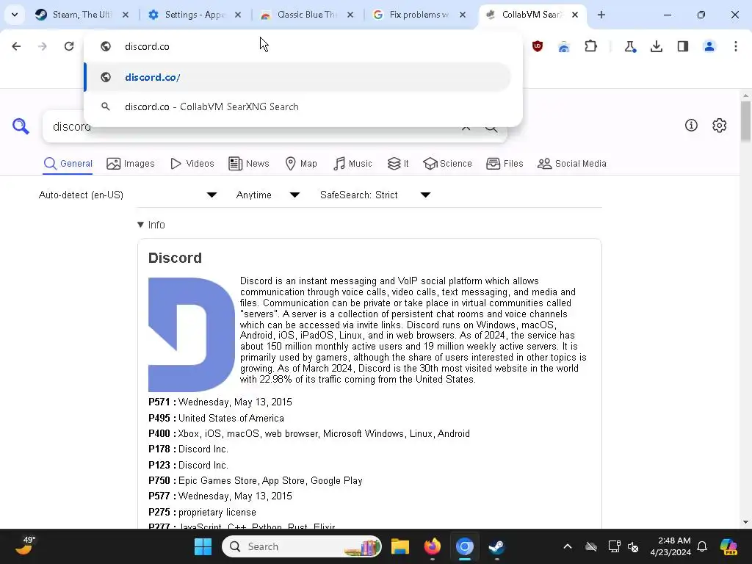Image resolution: width=752 pixels, height=564 pixels.
Task: Select the News search category
Action: (248, 164)
